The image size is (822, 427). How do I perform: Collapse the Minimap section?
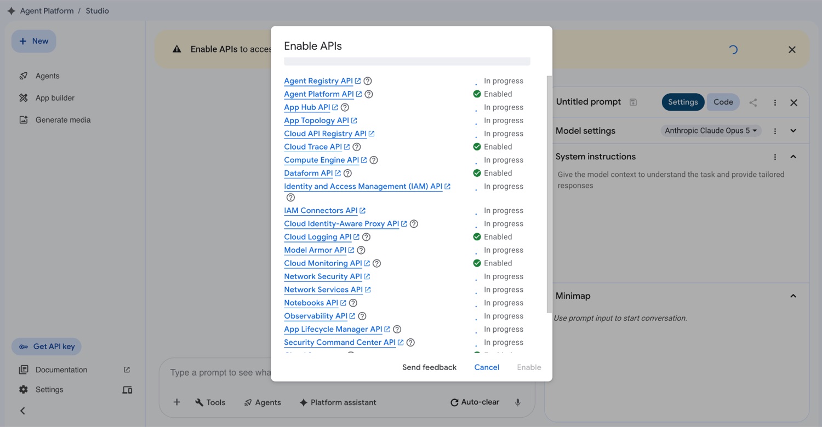(793, 296)
